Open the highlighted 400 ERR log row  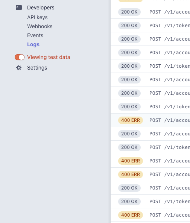tap(150, 120)
